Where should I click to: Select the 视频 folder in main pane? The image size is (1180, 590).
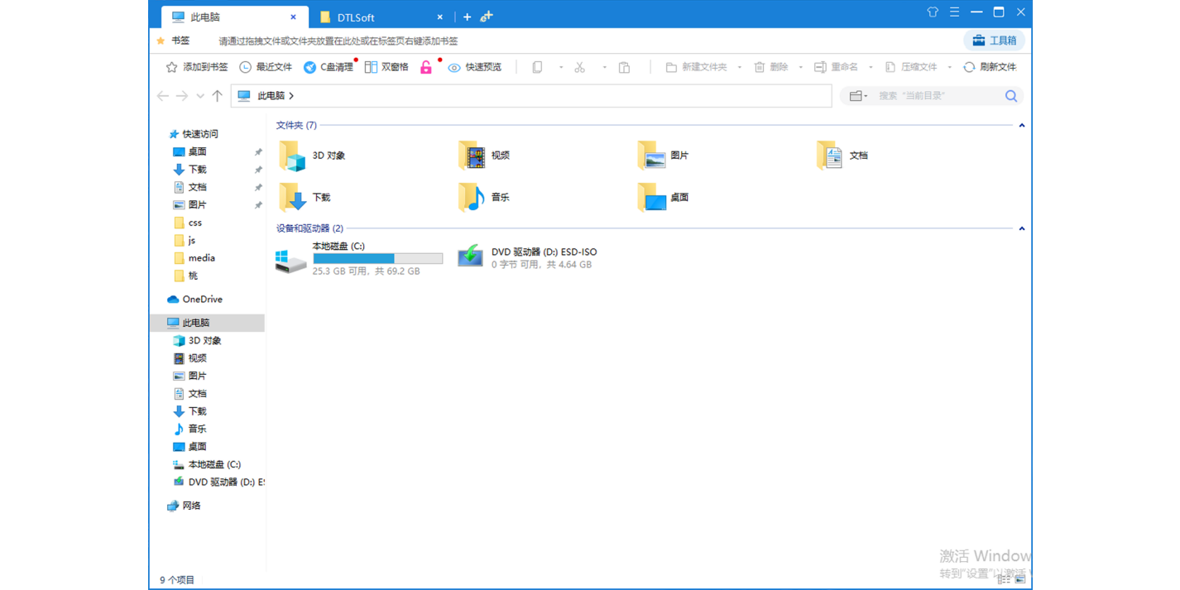point(485,156)
